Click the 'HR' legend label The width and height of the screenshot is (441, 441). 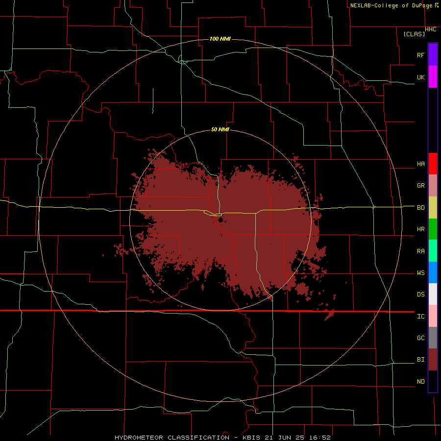pos(420,229)
